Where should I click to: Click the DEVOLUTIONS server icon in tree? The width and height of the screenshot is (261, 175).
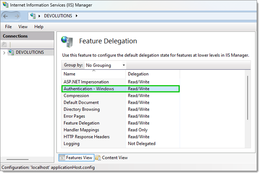11,52
